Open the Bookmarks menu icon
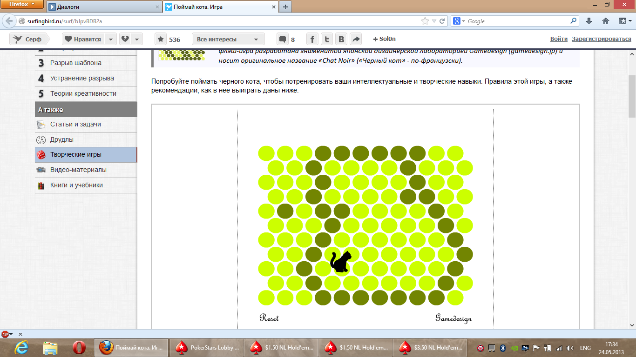 click(x=624, y=21)
